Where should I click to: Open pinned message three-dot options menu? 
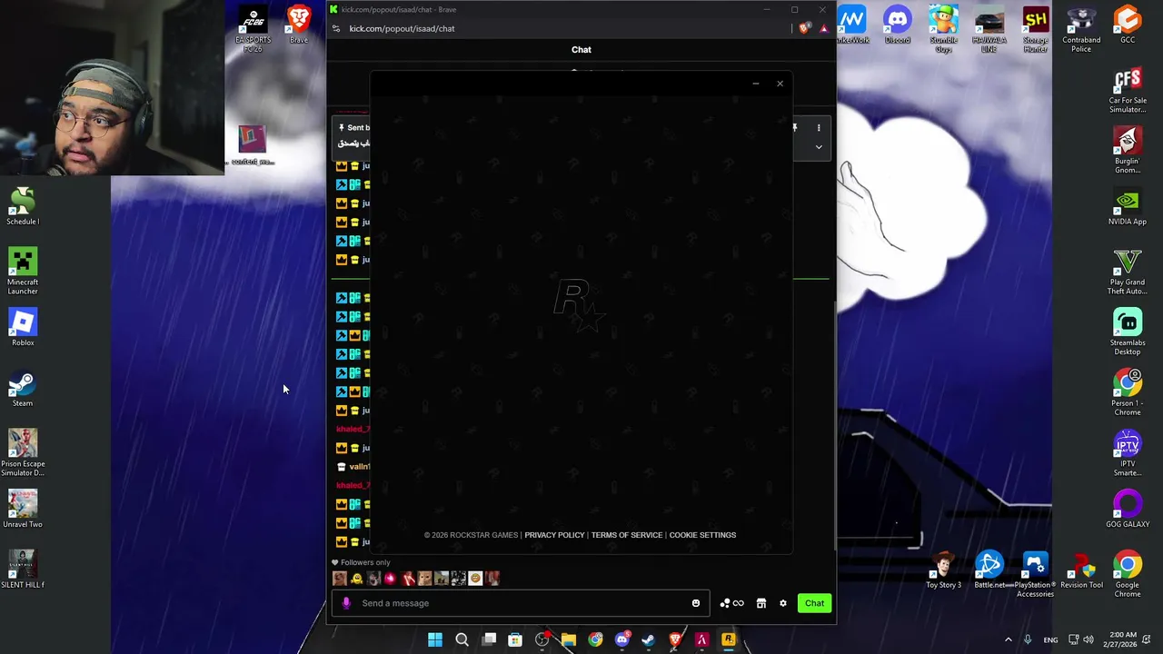(819, 128)
